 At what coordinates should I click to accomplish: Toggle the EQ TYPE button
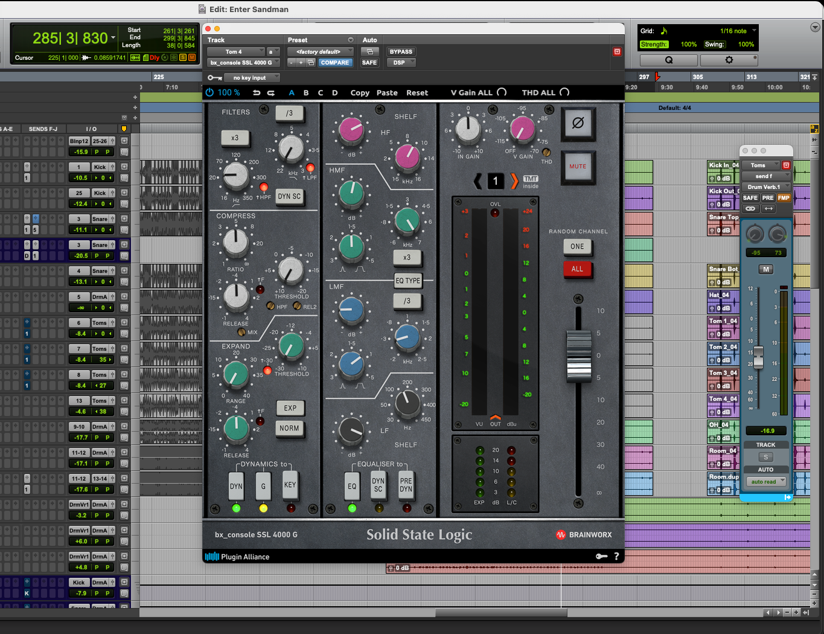coord(407,280)
